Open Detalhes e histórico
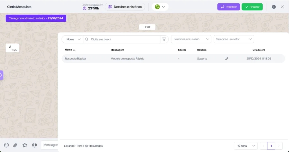This screenshot has width=289, height=152. 125,7
